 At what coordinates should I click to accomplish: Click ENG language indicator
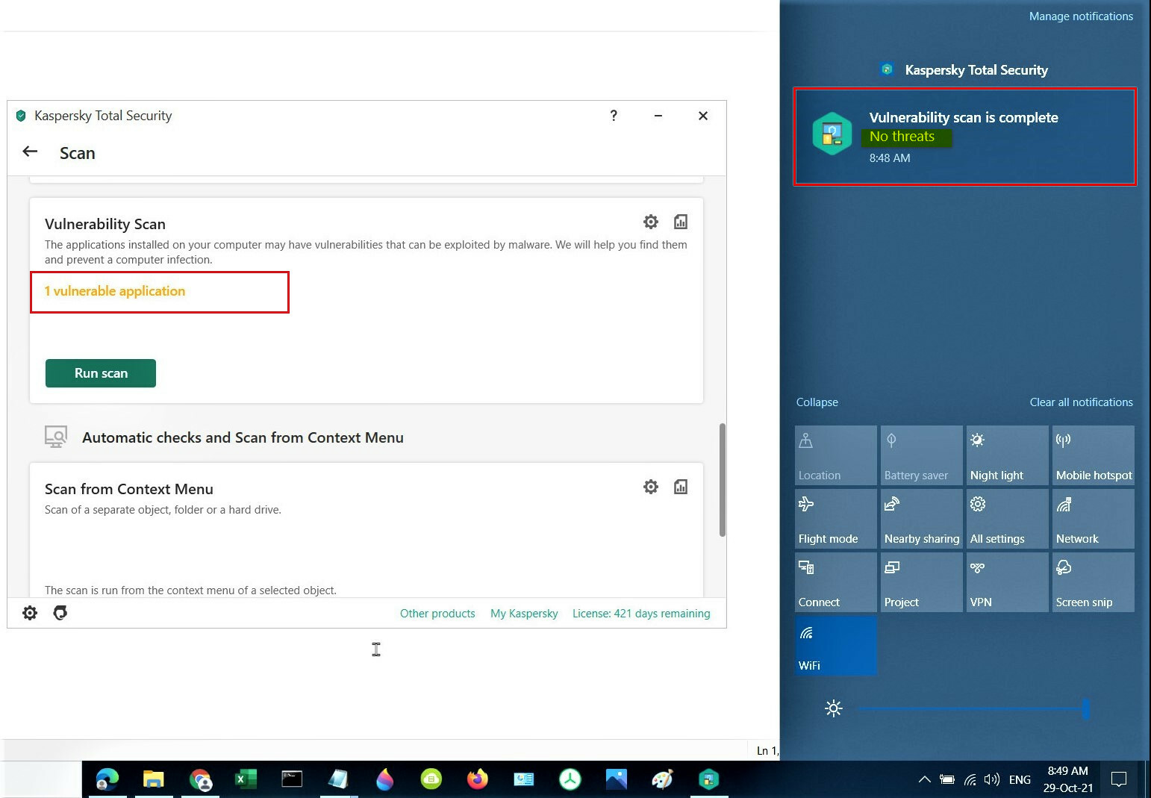pyautogui.click(x=1020, y=779)
